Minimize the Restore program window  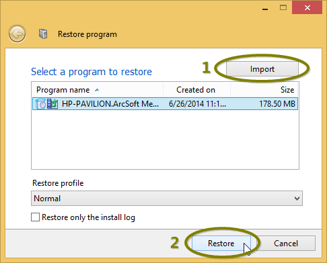(x=265, y=9)
